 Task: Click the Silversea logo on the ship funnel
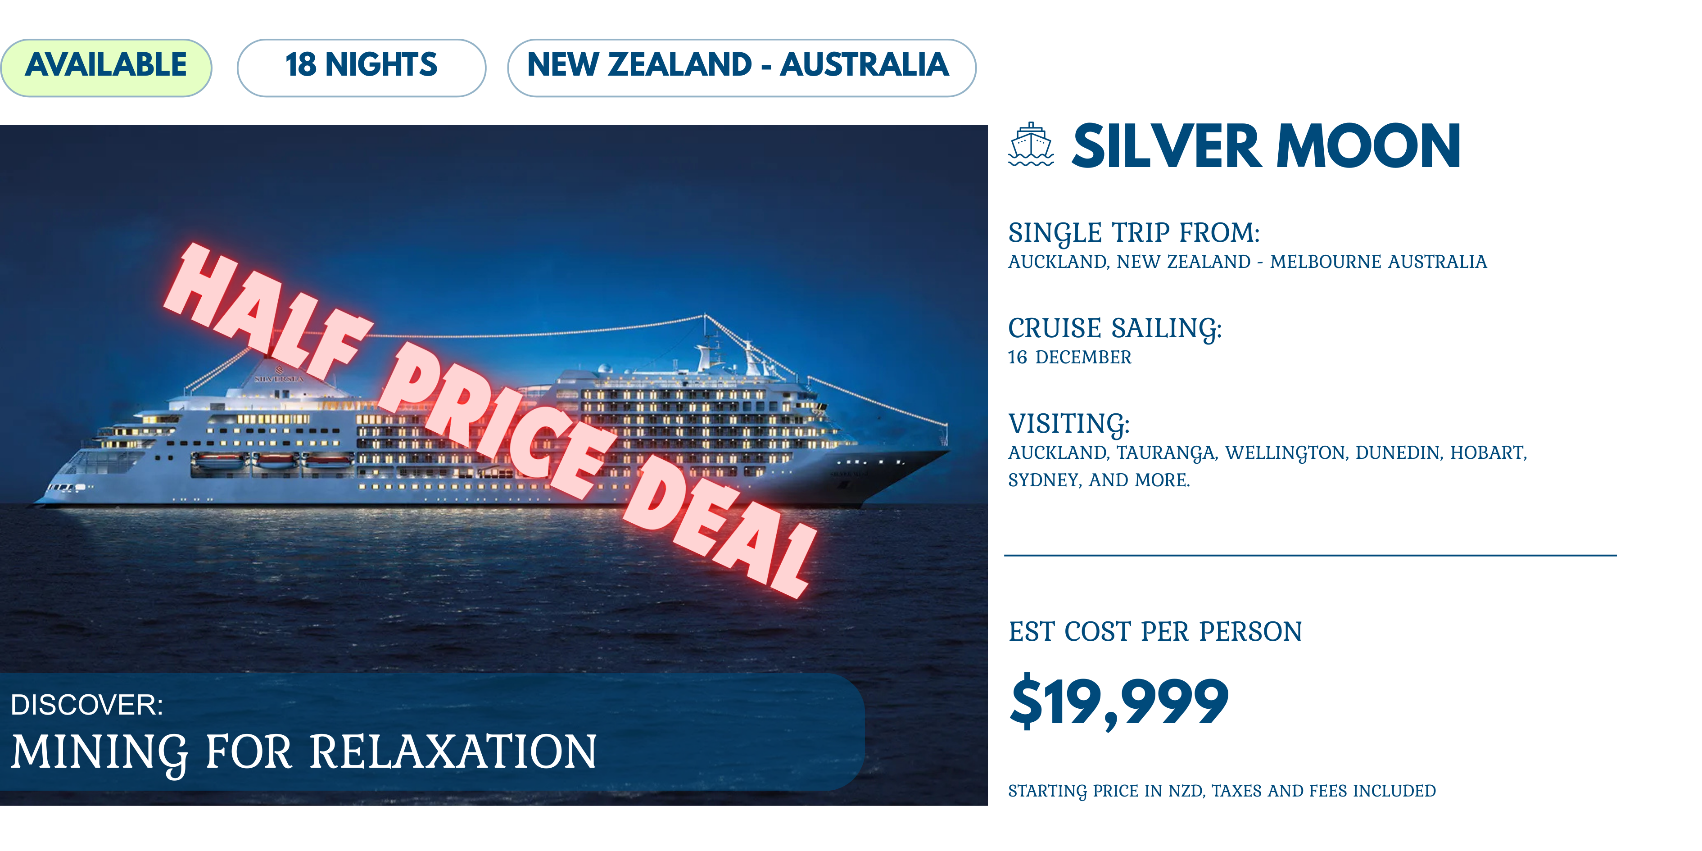tap(280, 375)
